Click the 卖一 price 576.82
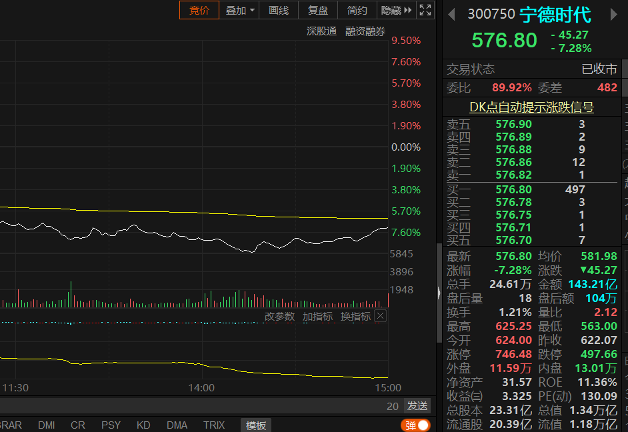 (x=513, y=175)
